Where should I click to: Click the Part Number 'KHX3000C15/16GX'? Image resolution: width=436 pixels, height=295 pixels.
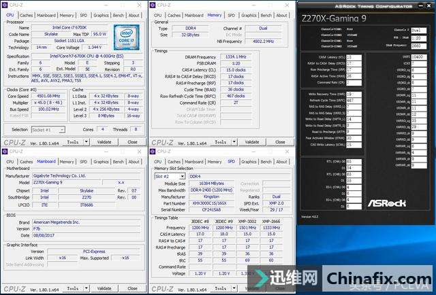pos(211,203)
